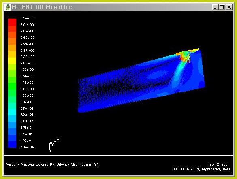Click the FLUENT 6.2 solver info text
The width and height of the screenshot is (237, 179).
(201, 169)
